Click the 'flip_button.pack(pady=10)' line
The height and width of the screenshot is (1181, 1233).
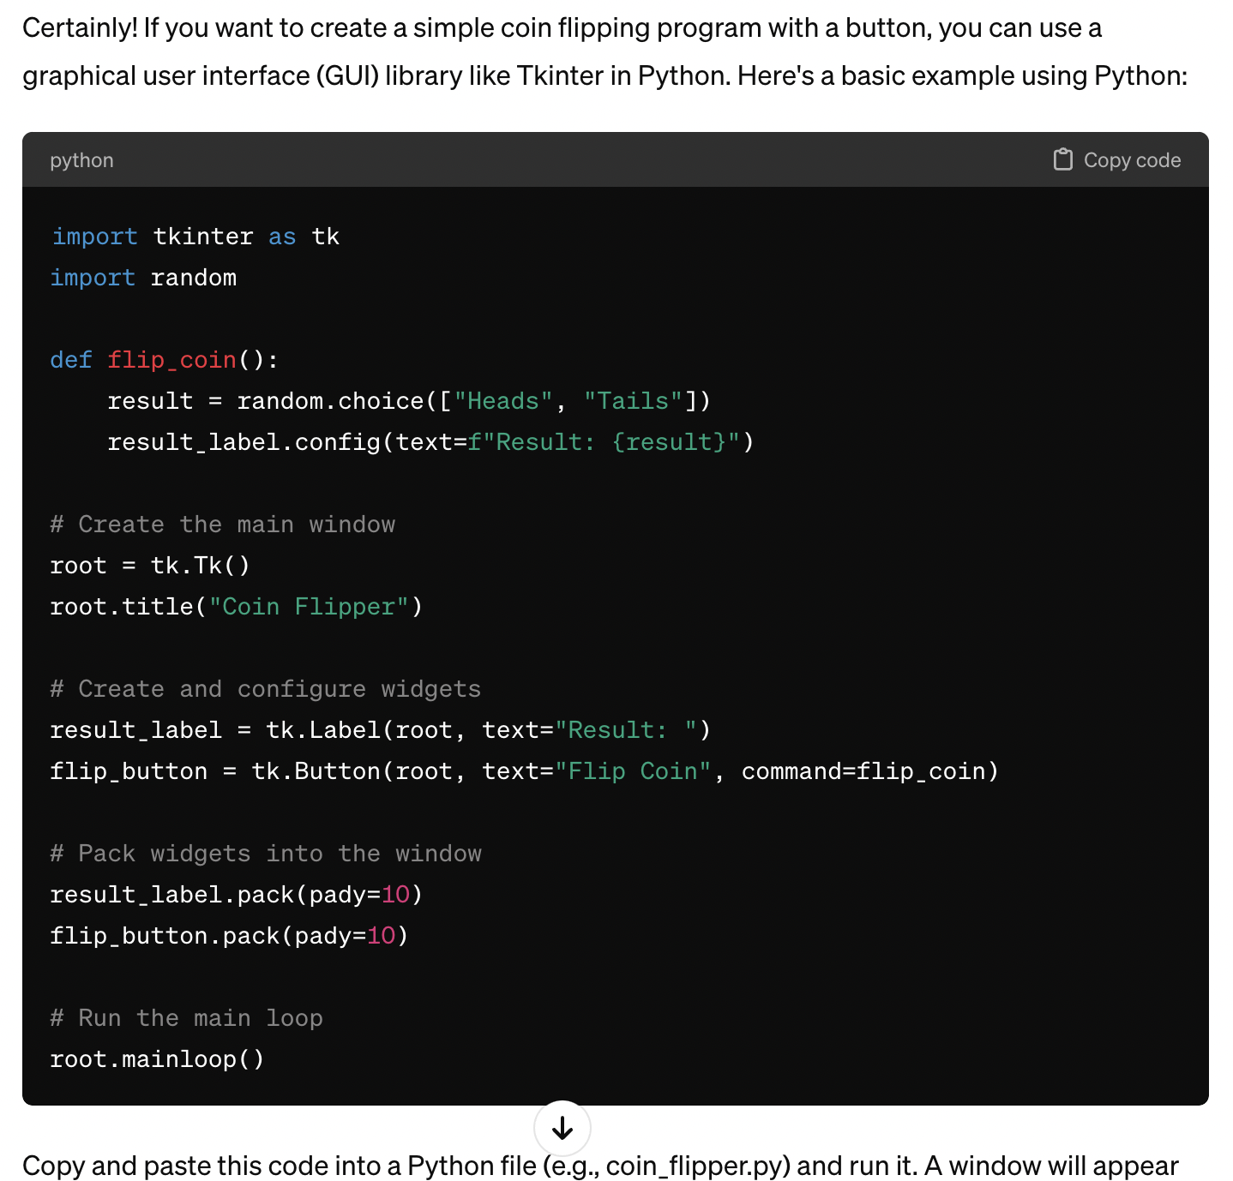coord(229,936)
